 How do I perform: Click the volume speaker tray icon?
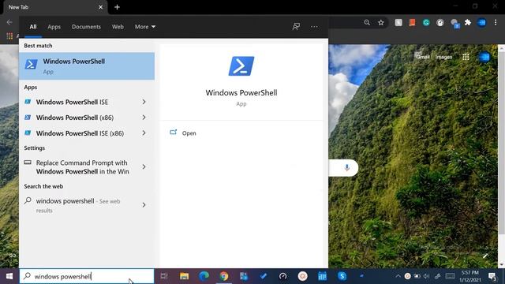click(426, 276)
